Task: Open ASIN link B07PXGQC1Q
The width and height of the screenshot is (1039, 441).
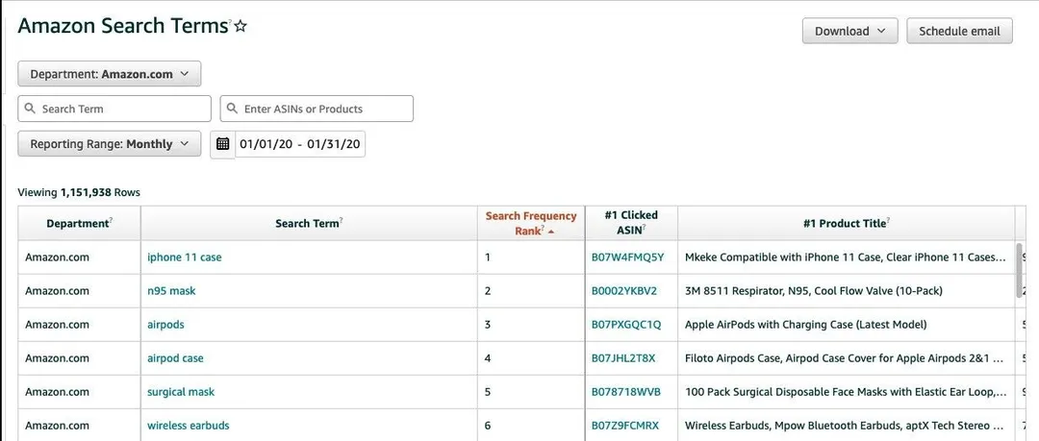Action: pyautogui.click(x=626, y=325)
